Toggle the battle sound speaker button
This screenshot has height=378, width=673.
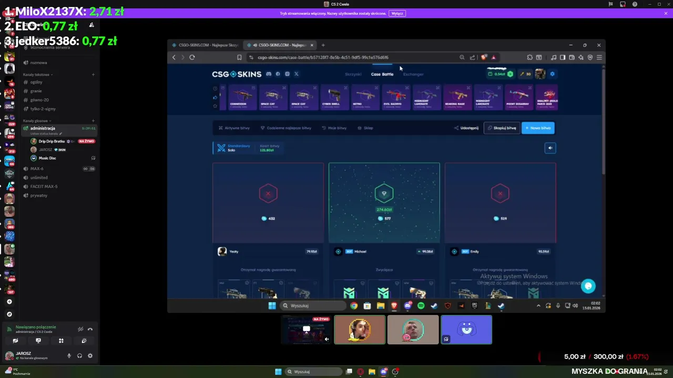(x=550, y=148)
